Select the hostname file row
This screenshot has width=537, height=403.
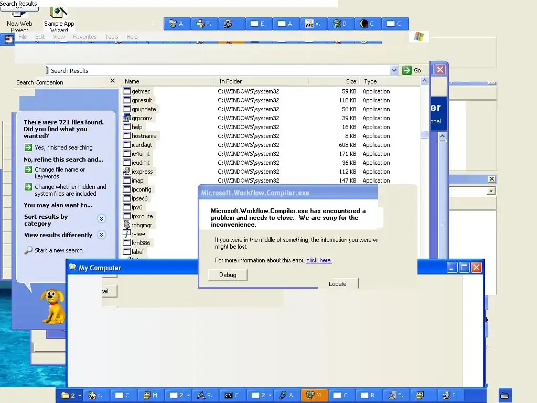click(x=271, y=136)
